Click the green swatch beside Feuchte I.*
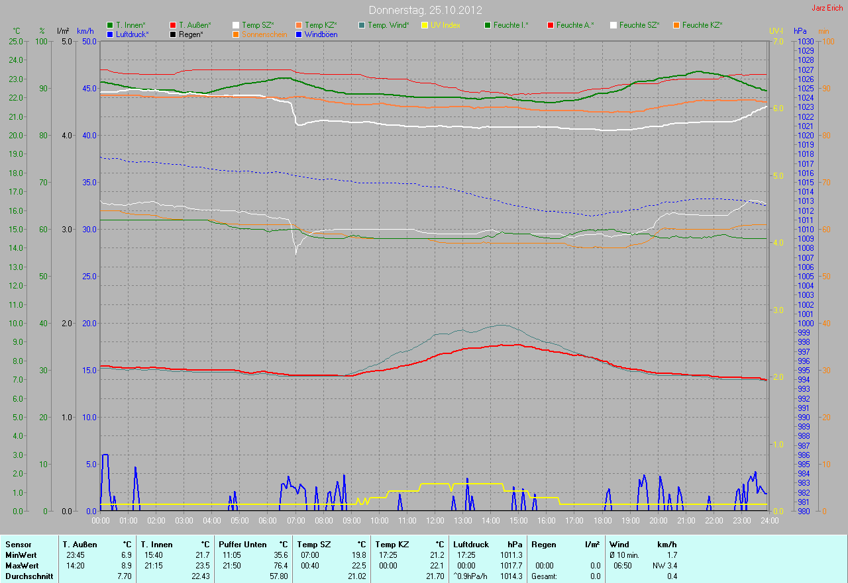The width and height of the screenshot is (848, 583). (488, 25)
